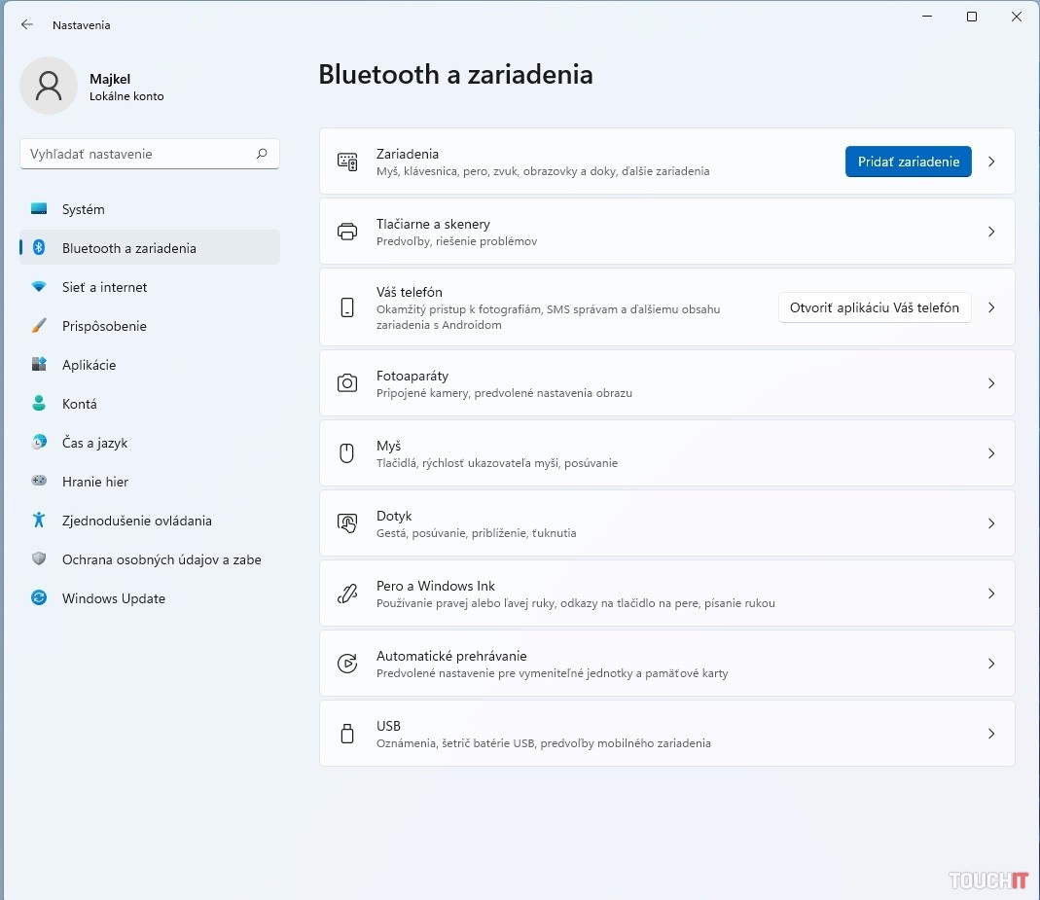Click the autoplay icon for Automatické prehrávanie
Viewport: 1040px width, 900px height.
pyautogui.click(x=347, y=664)
